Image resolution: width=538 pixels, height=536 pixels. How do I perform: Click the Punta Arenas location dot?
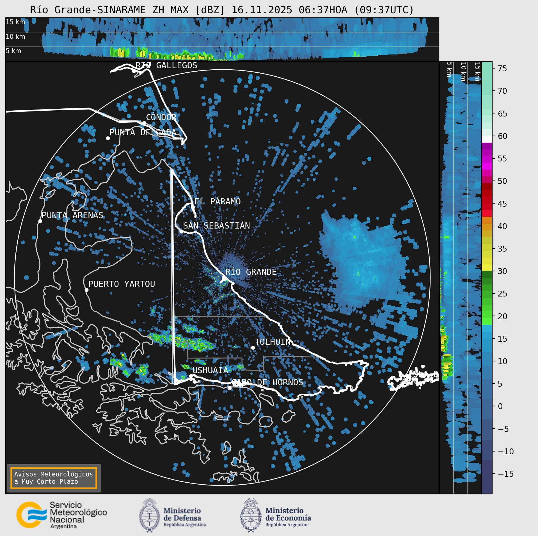pyautogui.click(x=40, y=221)
